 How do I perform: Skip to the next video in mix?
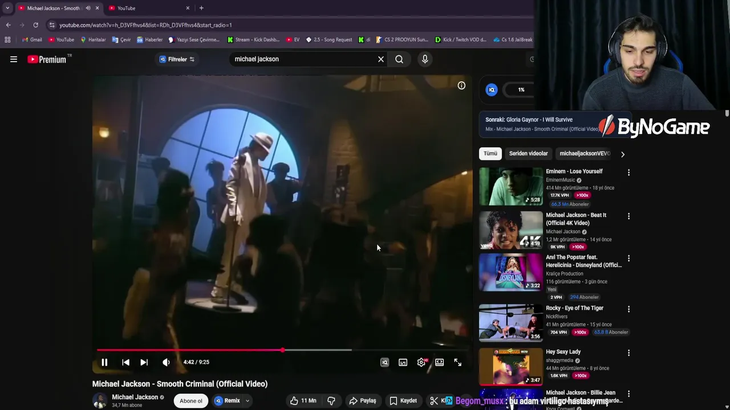(x=144, y=362)
